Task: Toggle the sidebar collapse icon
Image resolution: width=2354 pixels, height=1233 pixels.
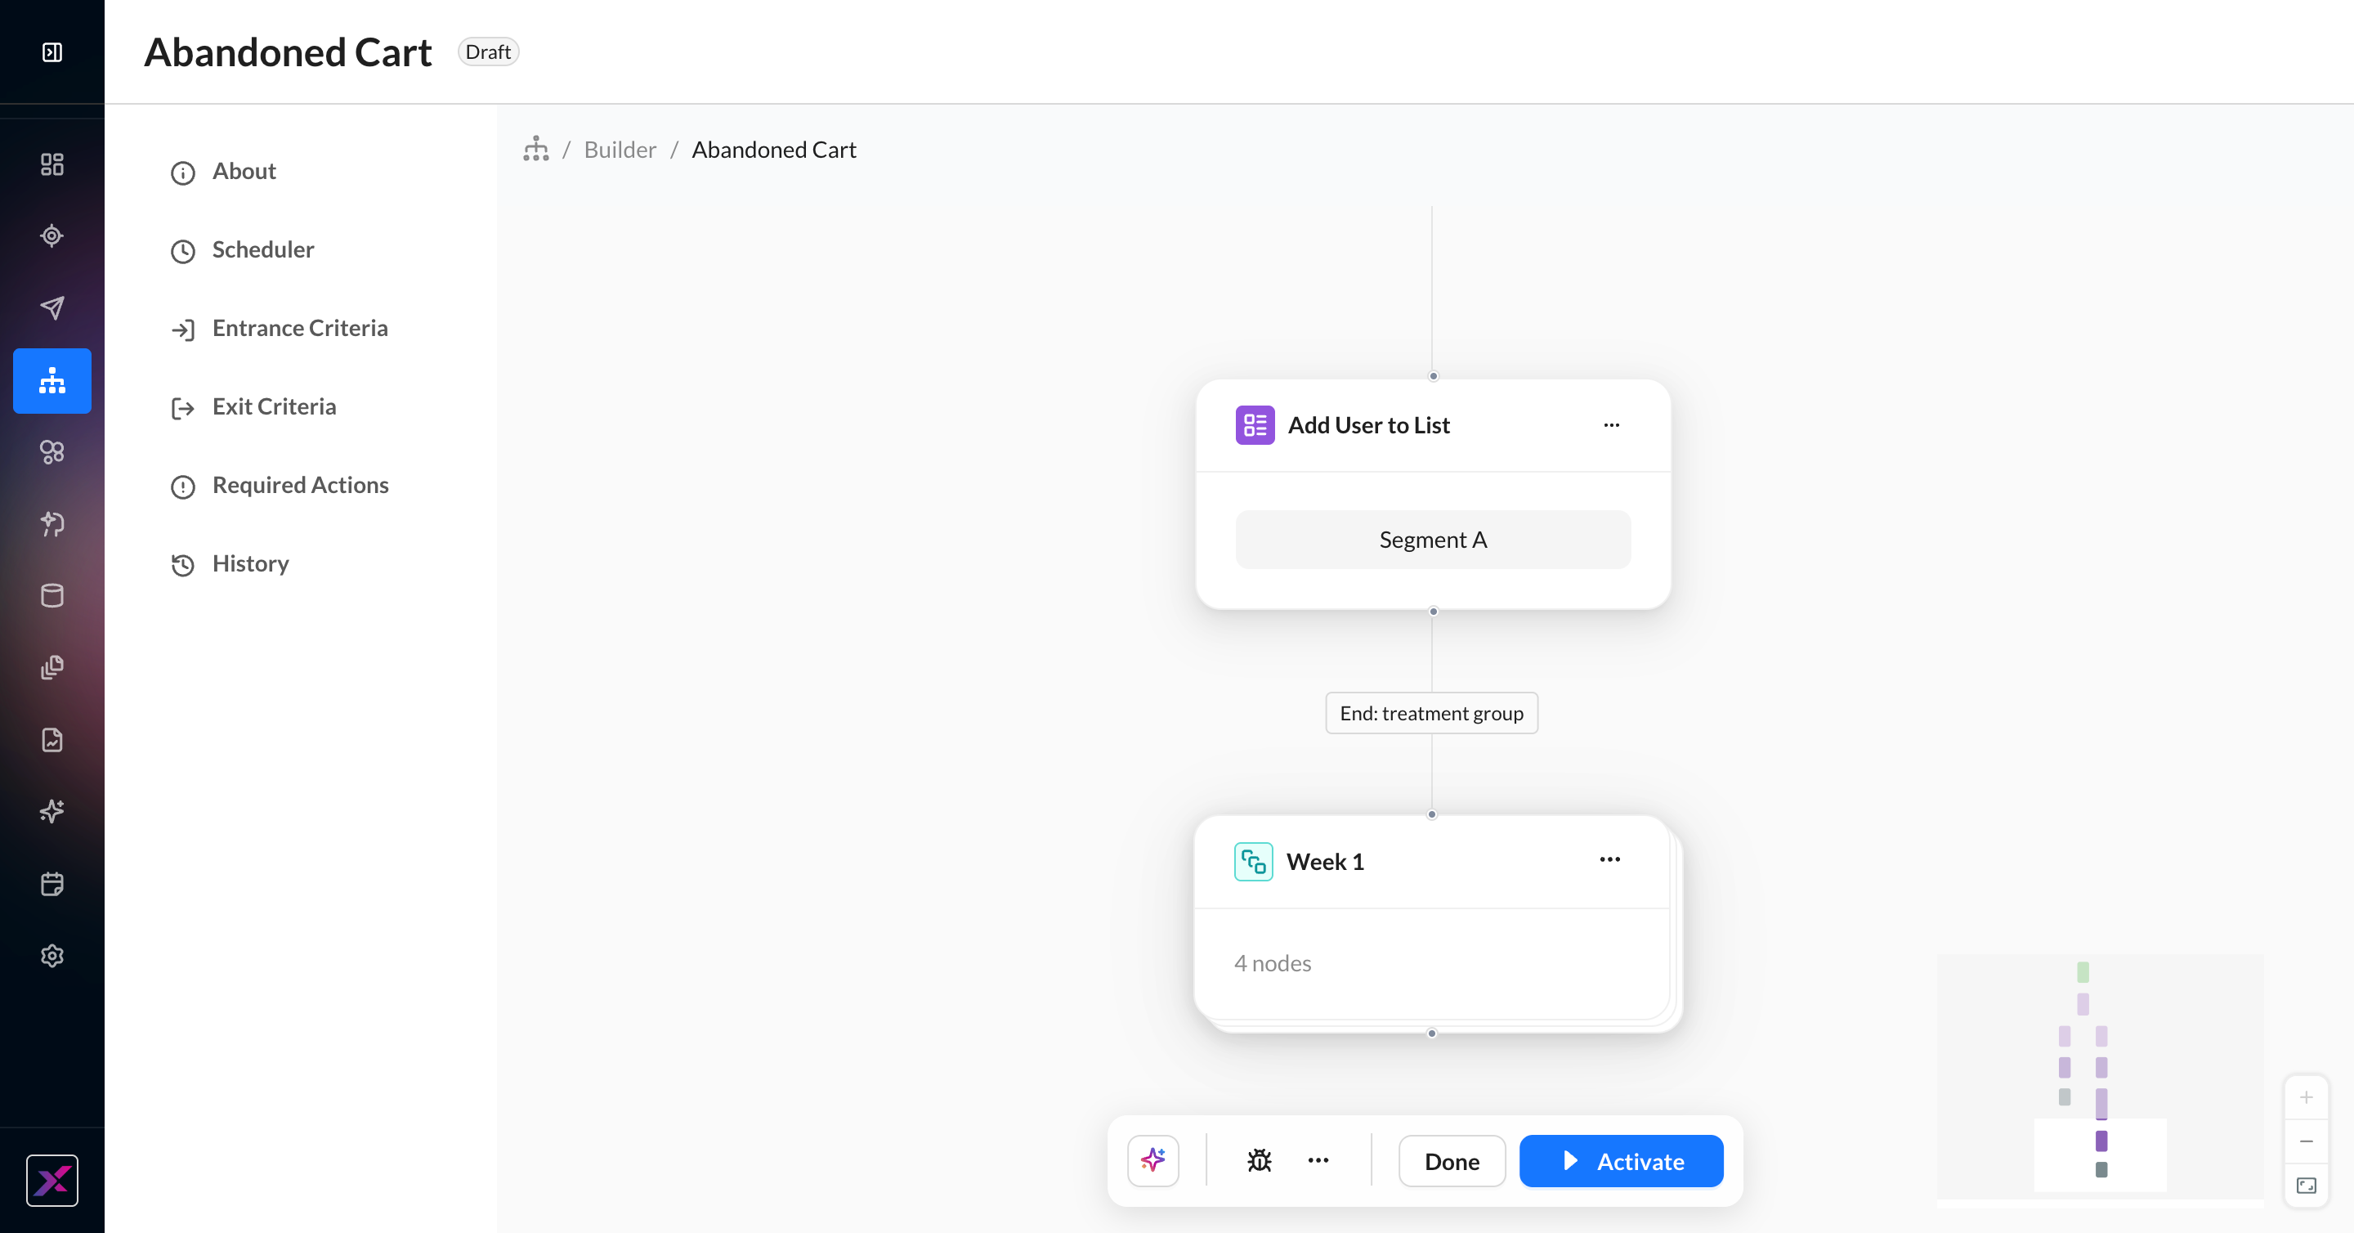Action: click(52, 52)
